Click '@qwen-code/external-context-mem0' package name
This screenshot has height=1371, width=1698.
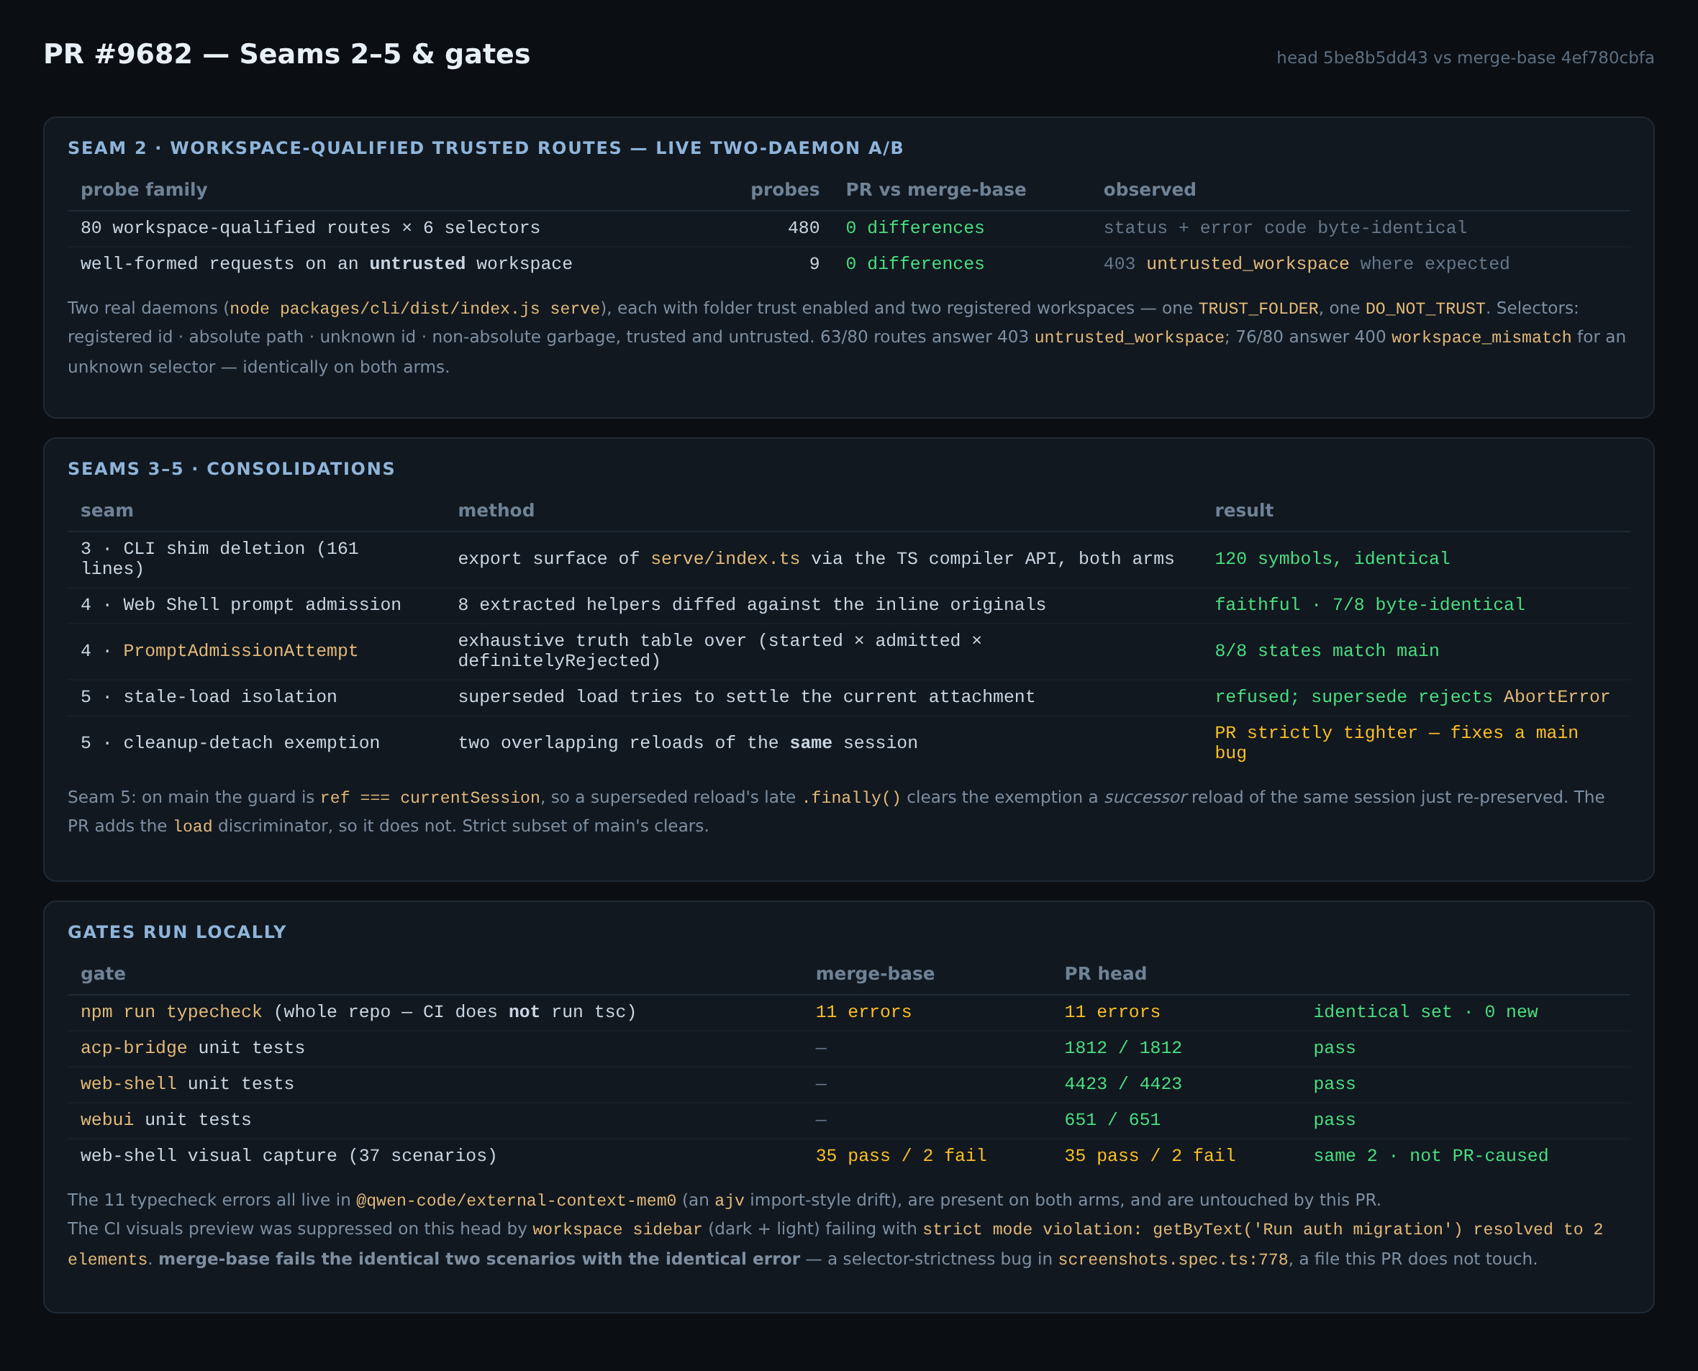coord(516,1201)
